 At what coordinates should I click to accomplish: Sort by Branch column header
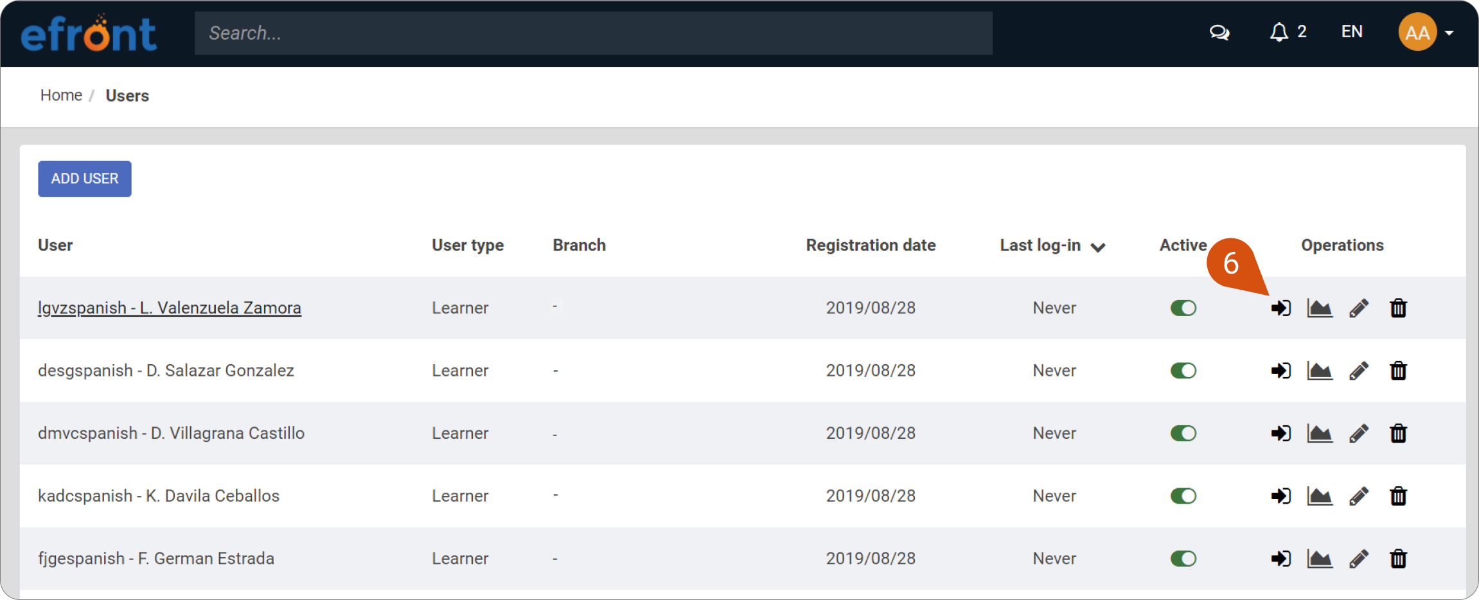(579, 245)
